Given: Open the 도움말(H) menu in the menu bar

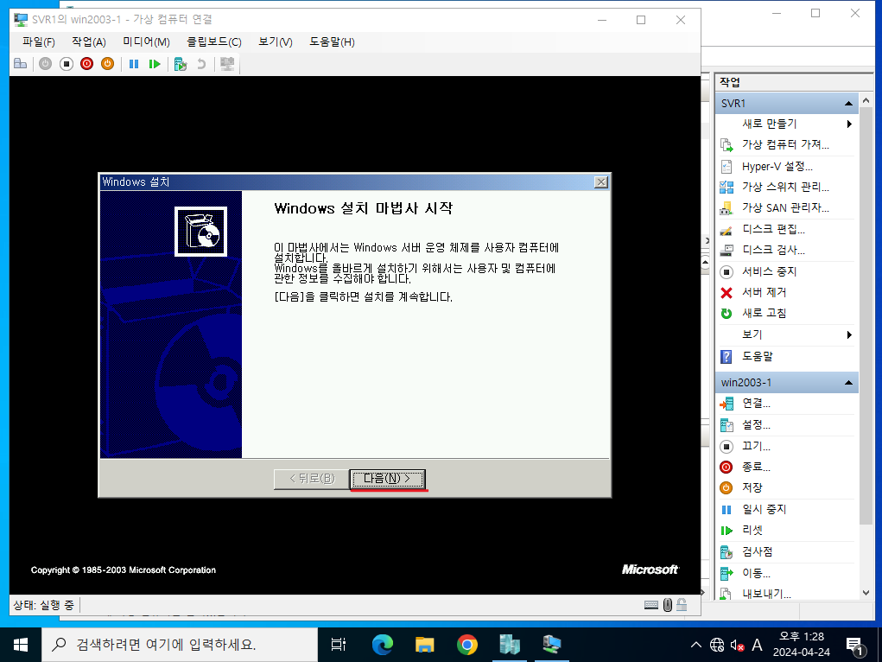Looking at the screenshot, I should click(x=332, y=41).
